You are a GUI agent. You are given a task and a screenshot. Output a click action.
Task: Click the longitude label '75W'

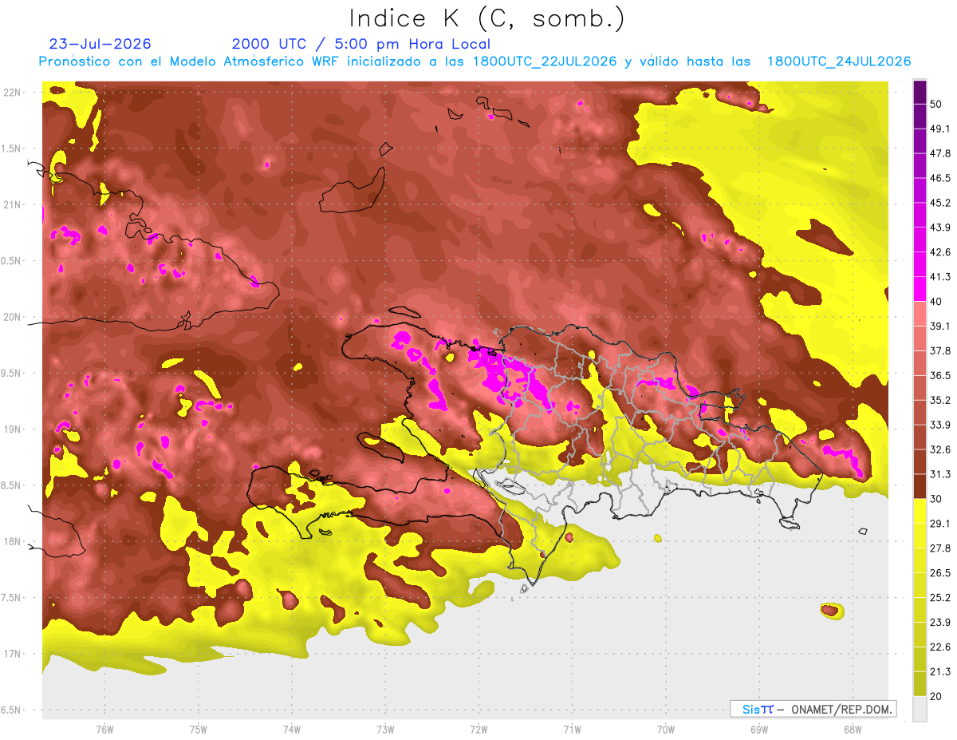click(198, 729)
